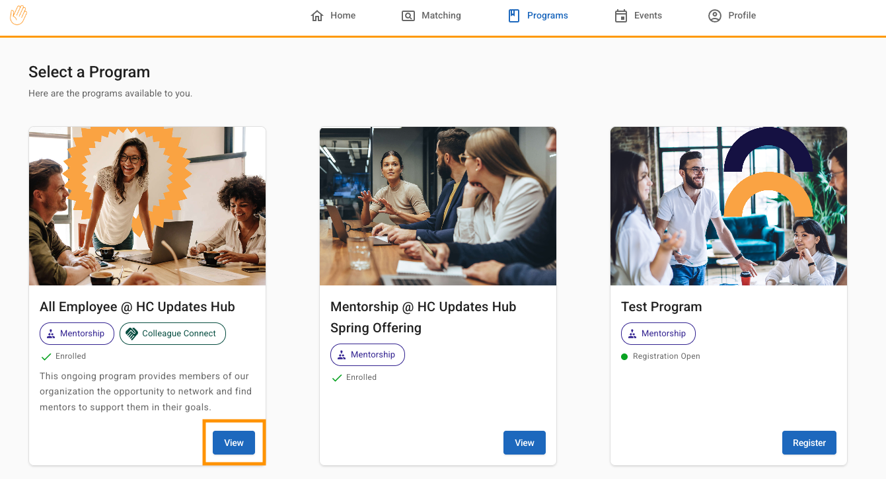The image size is (886, 479).
Task: Click the Test Program mentorship tag icon
Action: (x=632, y=334)
